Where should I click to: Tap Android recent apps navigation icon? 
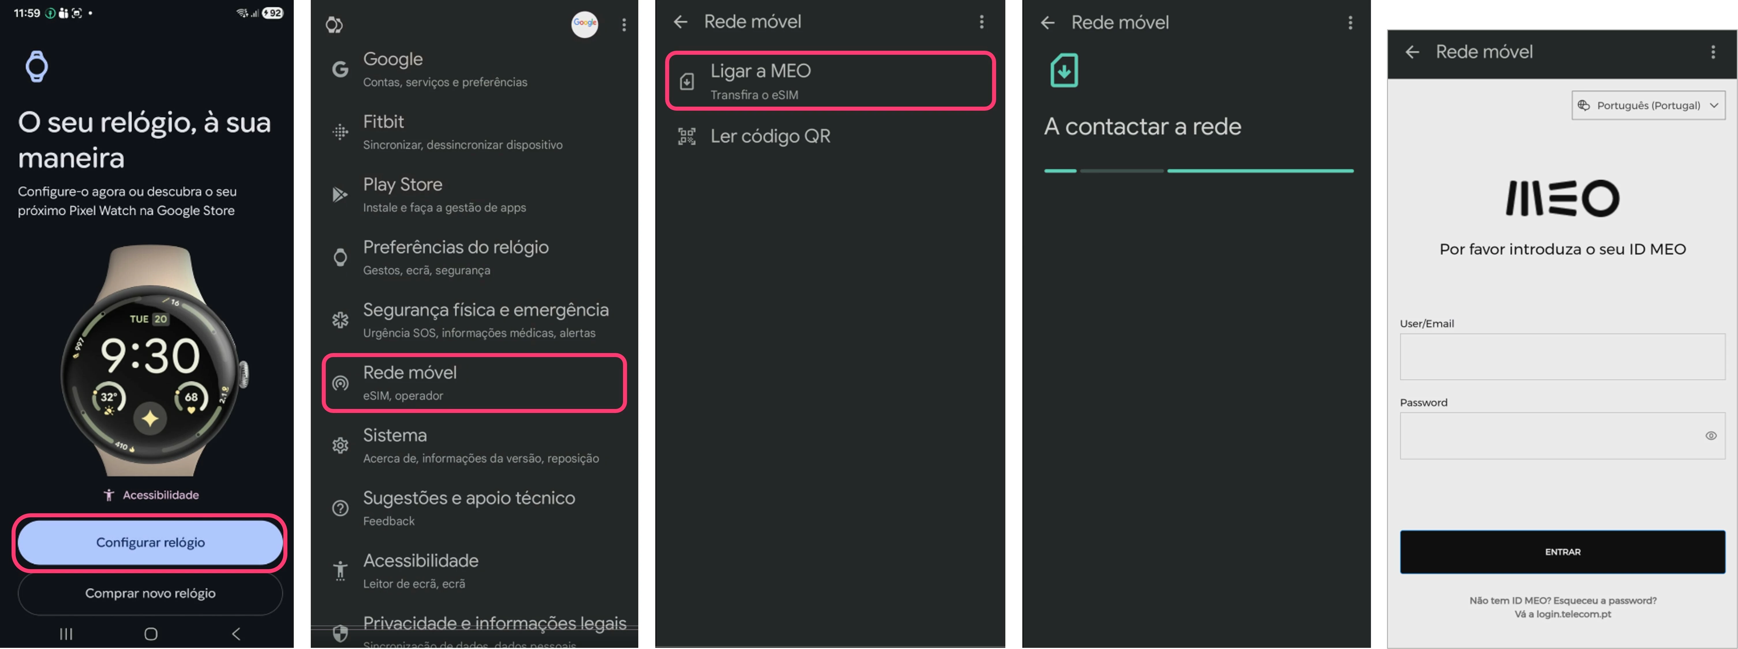coord(66,633)
